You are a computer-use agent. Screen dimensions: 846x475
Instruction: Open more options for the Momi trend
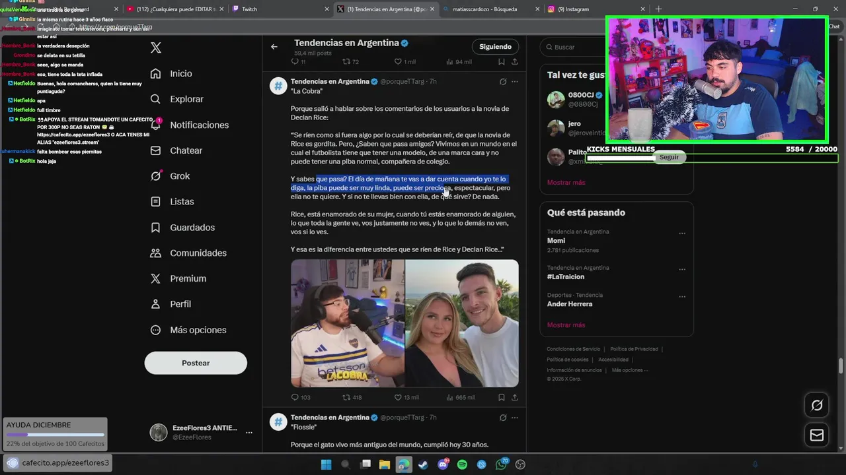(x=682, y=233)
